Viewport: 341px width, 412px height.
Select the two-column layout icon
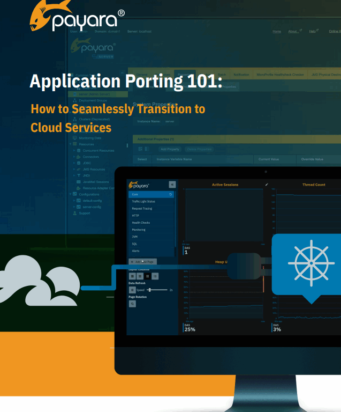click(140, 276)
